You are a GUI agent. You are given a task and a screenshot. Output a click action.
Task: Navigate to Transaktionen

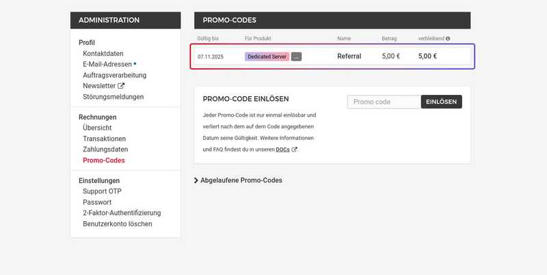point(104,139)
